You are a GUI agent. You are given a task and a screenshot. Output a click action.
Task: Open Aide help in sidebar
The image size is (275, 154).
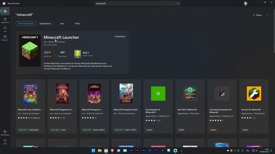(5, 142)
